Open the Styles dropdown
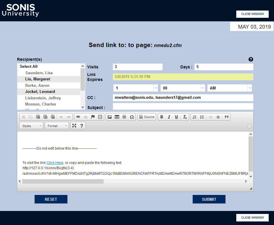The width and height of the screenshot is (274, 225). [x=31, y=126]
